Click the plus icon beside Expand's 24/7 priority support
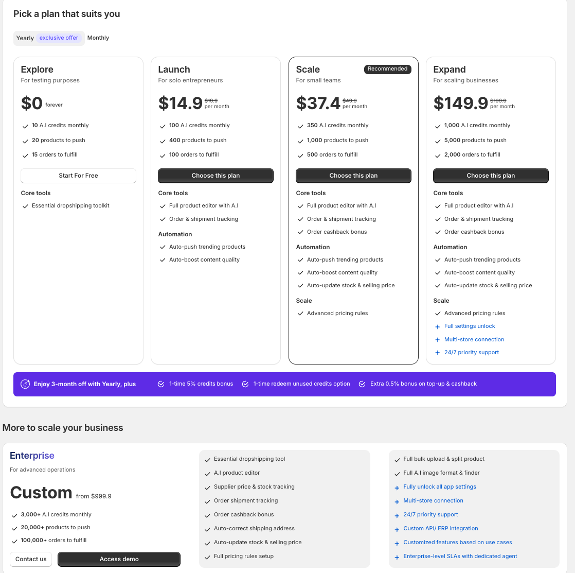The image size is (575, 573). click(438, 353)
